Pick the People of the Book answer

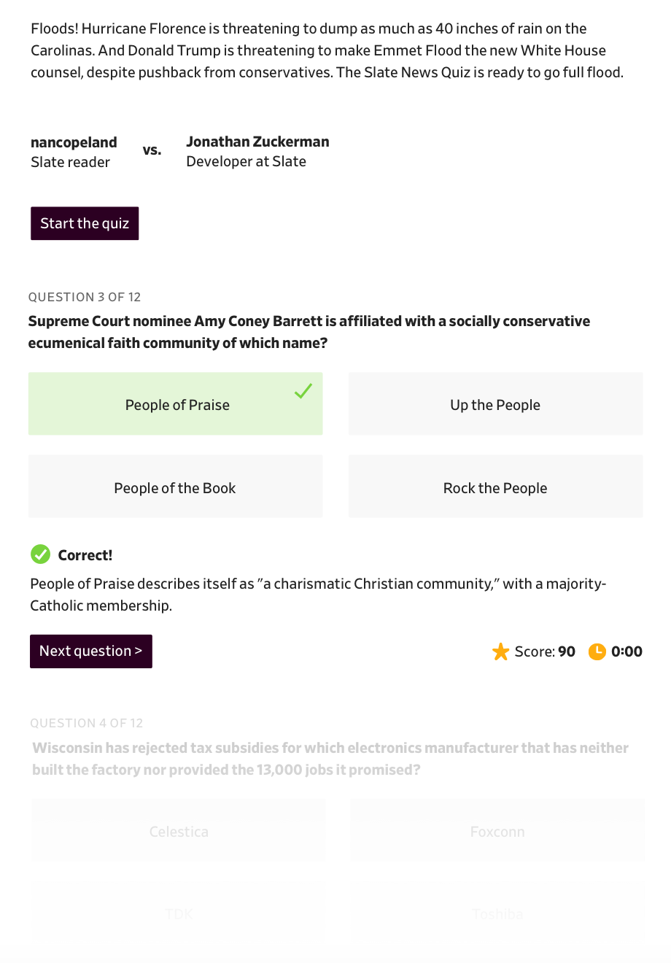coord(175,487)
